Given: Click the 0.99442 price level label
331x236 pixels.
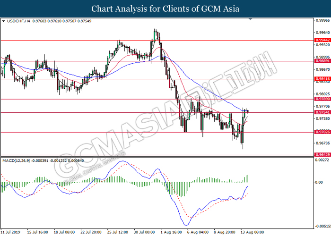Looking at the screenshot, I should point(322,40).
